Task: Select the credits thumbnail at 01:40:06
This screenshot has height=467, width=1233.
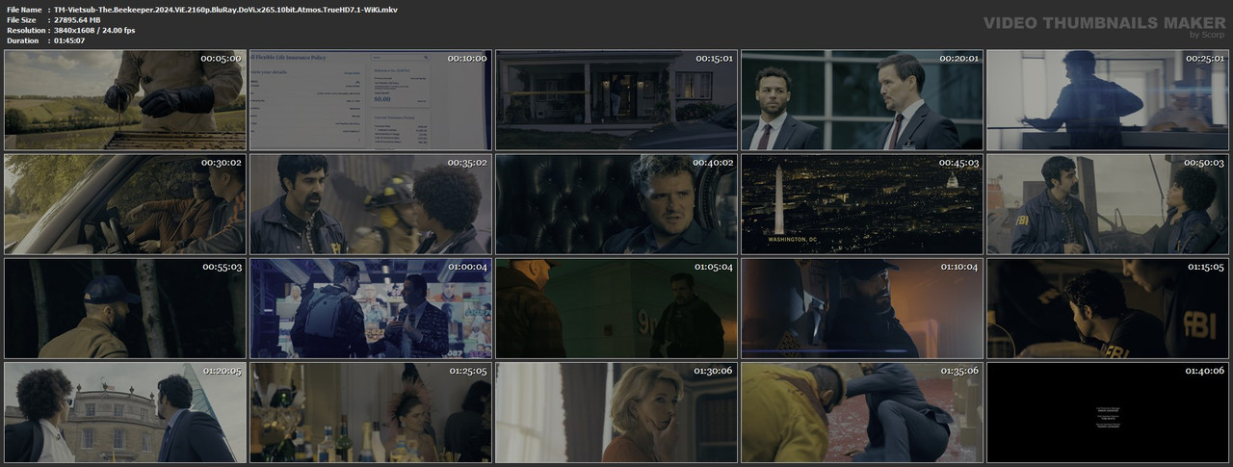Action: coord(1107,412)
